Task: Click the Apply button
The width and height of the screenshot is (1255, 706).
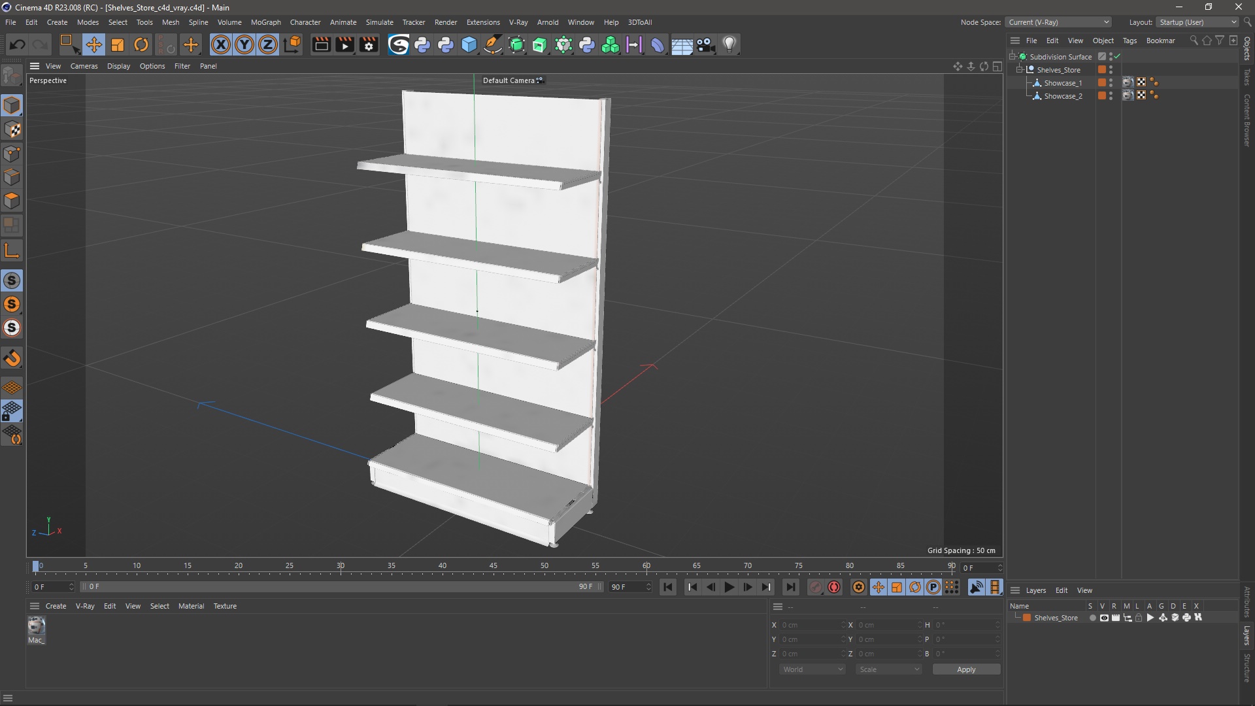Action: pyautogui.click(x=966, y=669)
